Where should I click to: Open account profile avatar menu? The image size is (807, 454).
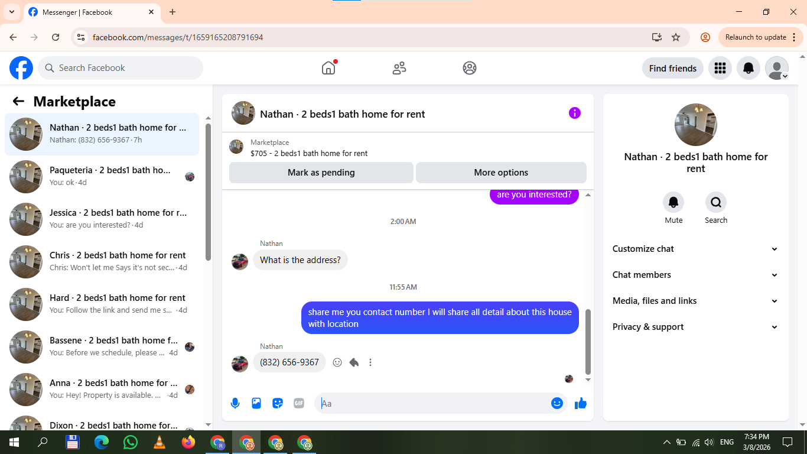pyautogui.click(x=776, y=68)
